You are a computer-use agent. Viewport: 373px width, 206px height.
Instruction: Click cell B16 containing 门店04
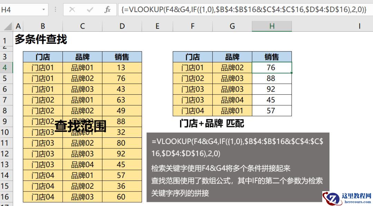coord(43,197)
